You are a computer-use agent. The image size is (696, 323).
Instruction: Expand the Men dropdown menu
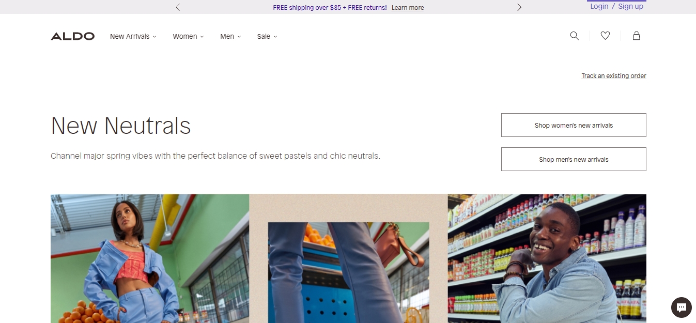pyautogui.click(x=230, y=36)
